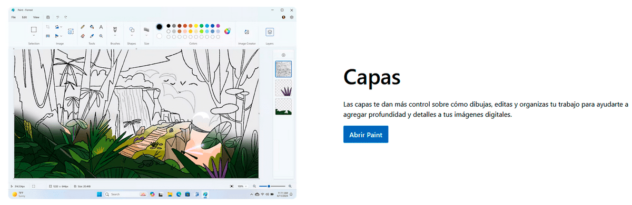Add a new layer with the plus button
Image resolution: width=632 pixels, height=205 pixels.
[283, 55]
